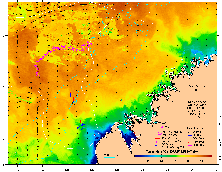Click the 'ANMN 12h av.' legend heading
This screenshot has width=222, height=172.
point(195,128)
